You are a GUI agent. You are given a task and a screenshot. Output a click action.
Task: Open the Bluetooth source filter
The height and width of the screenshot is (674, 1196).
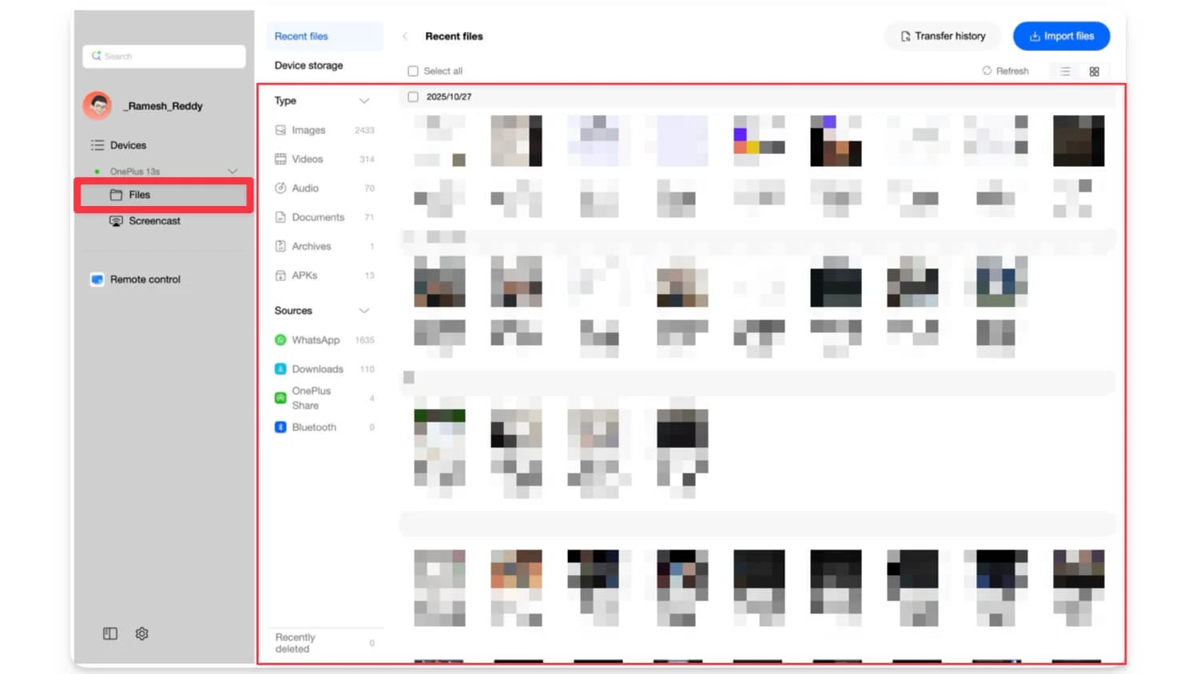[x=313, y=427]
